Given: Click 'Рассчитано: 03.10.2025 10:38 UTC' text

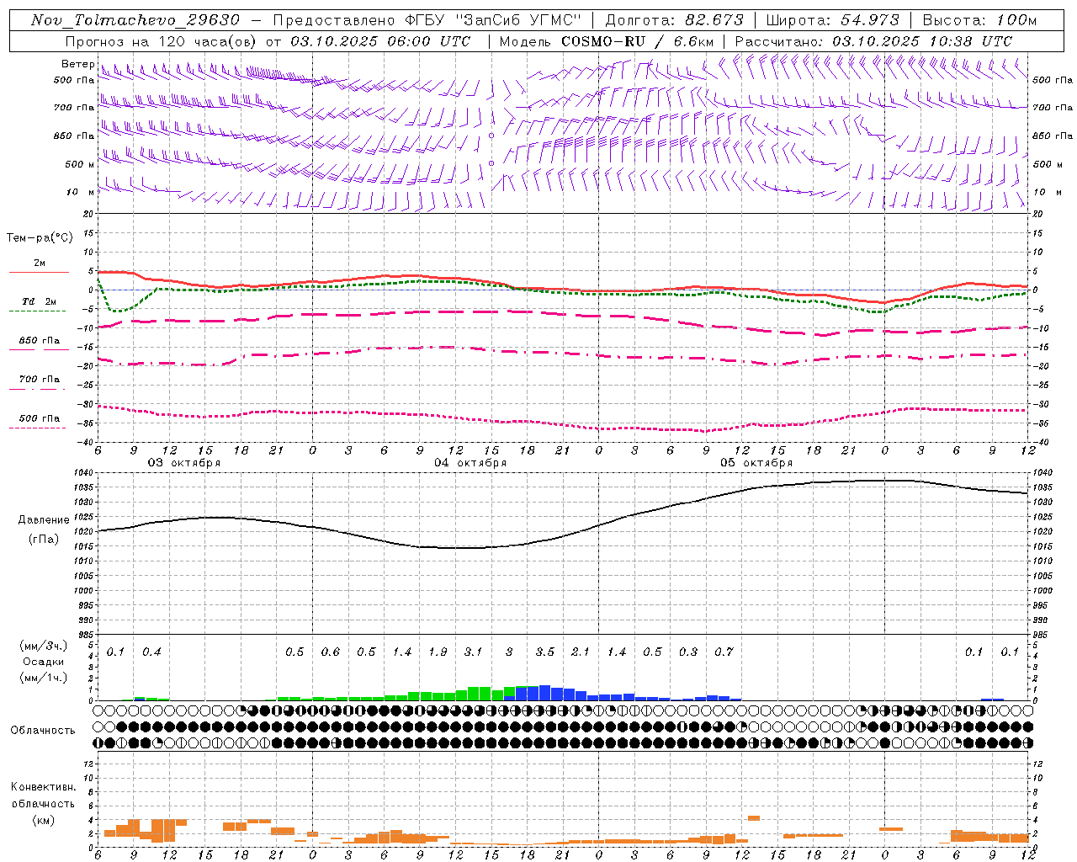Looking at the screenshot, I should coord(873,41).
